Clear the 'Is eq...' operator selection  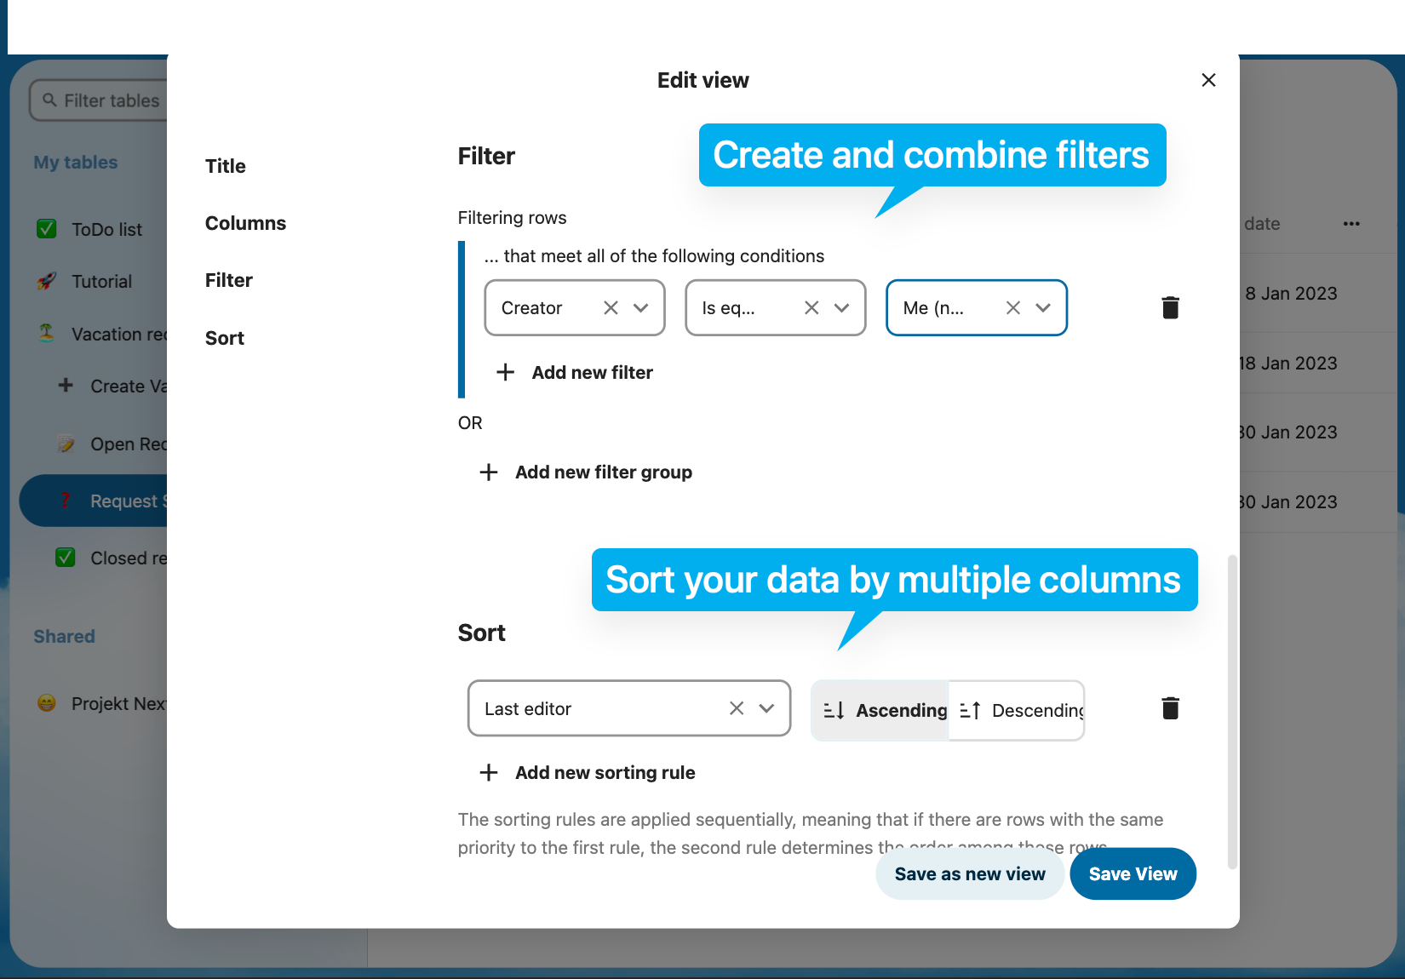(x=811, y=308)
